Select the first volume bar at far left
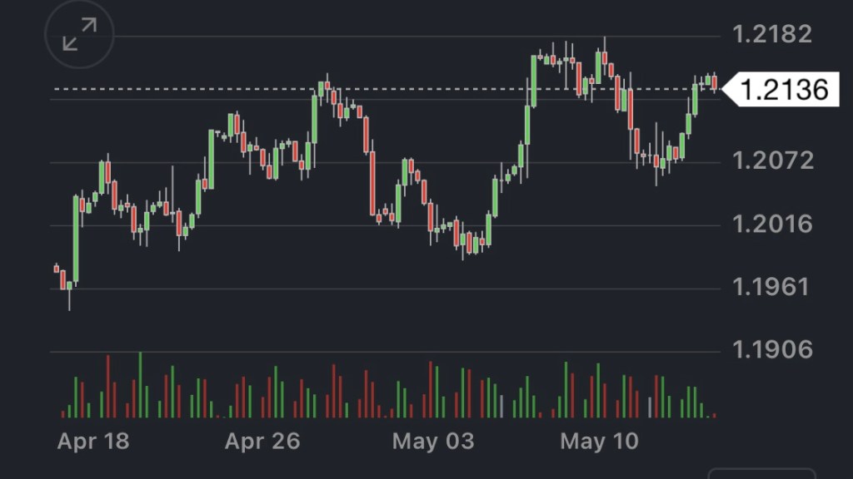The height and width of the screenshot is (479, 853). pyautogui.click(x=62, y=413)
